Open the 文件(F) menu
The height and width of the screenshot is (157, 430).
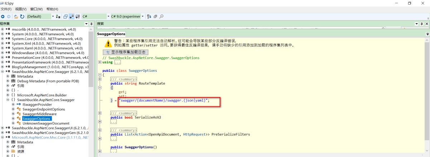coord(6,9)
